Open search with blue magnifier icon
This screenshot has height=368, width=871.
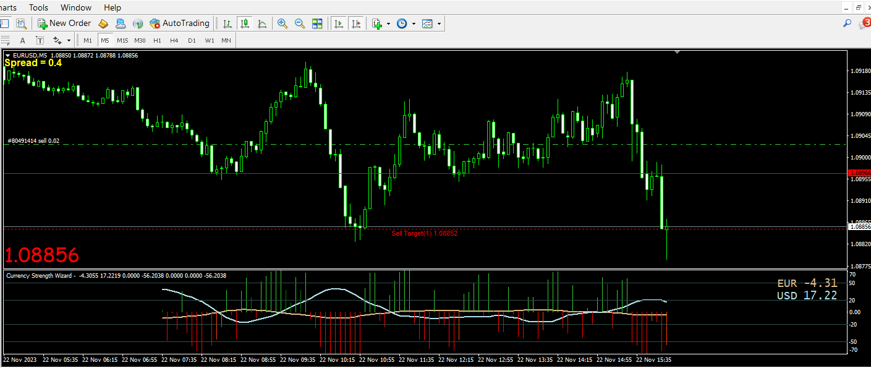point(848,24)
